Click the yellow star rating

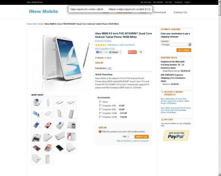coord(101,45)
